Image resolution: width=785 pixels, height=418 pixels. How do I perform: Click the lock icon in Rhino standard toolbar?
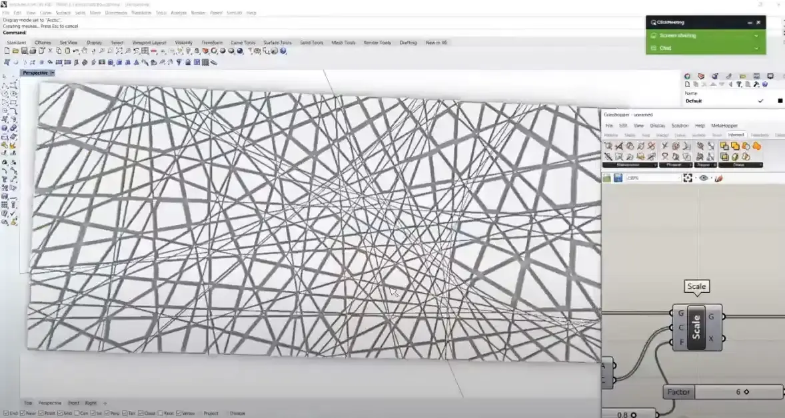[x=197, y=51]
